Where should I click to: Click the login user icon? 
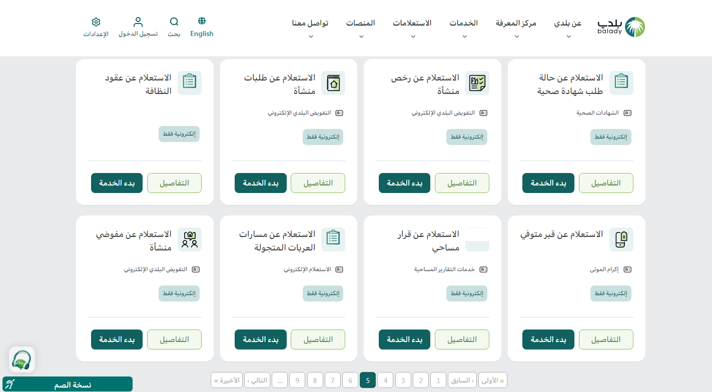138,22
